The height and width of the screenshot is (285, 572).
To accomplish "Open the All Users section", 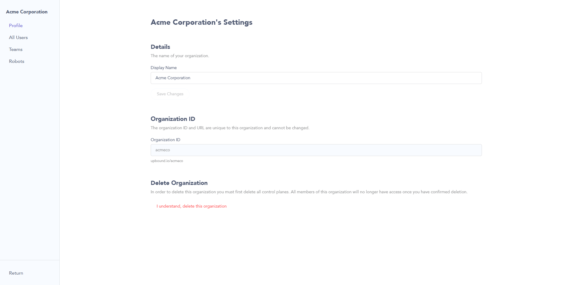I will 18,37.
